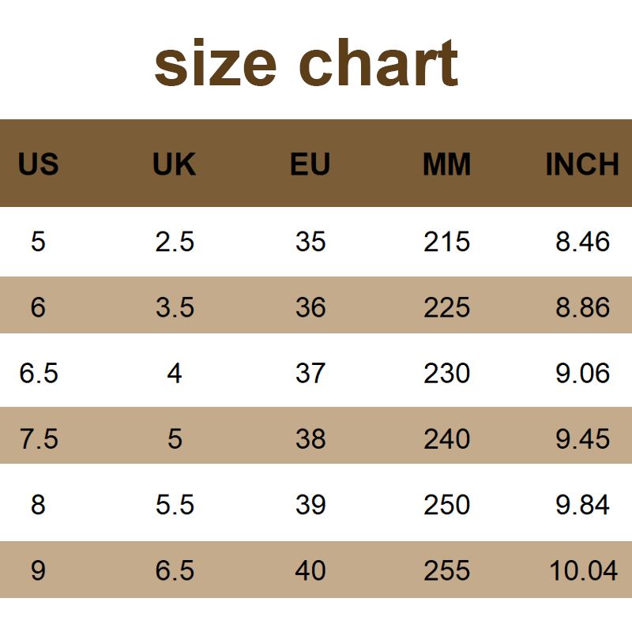632x632 pixels.
Task: Select the 215 MM cell
Action: (x=446, y=241)
